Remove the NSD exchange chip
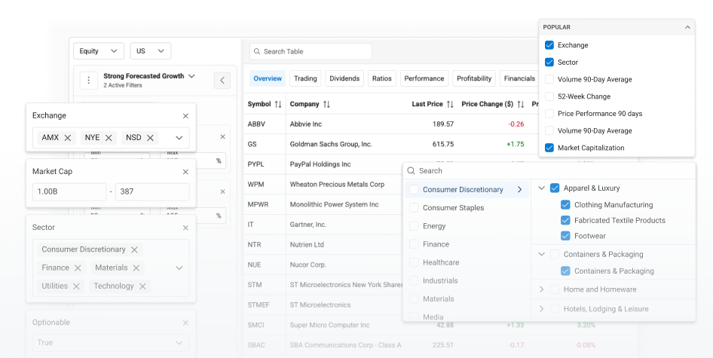 coord(151,138)
